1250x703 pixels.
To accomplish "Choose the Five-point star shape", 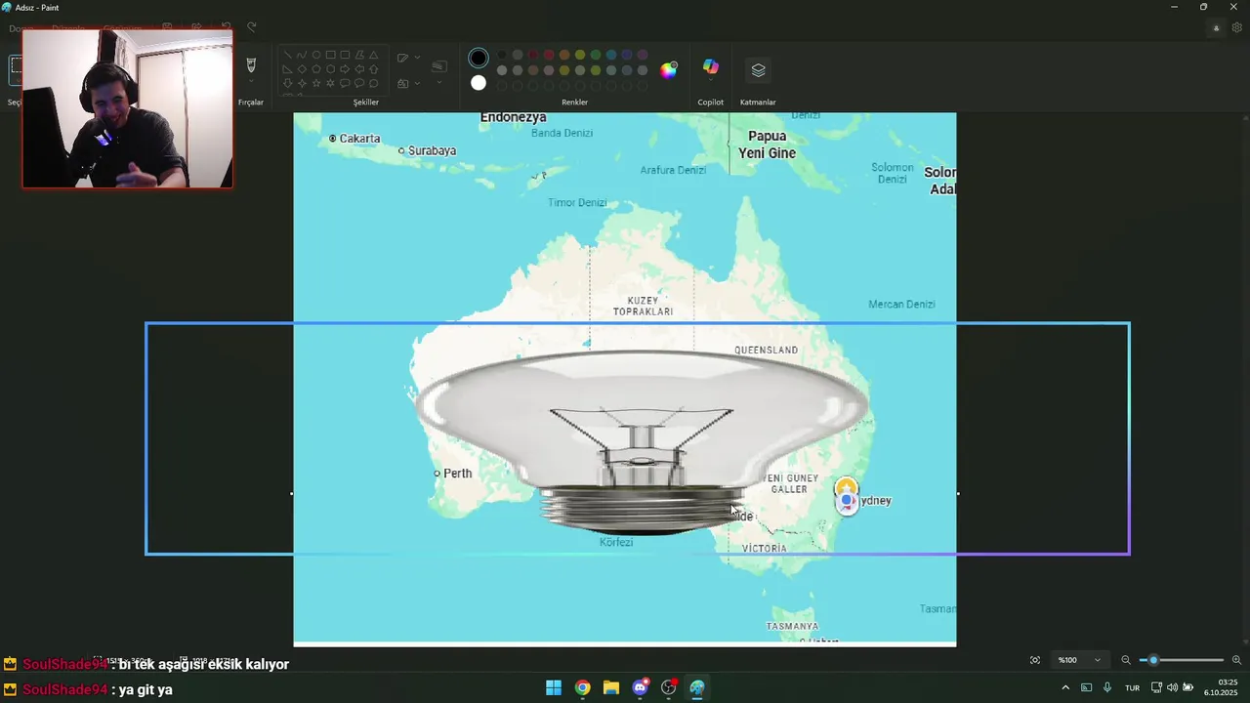I will 316,83.
